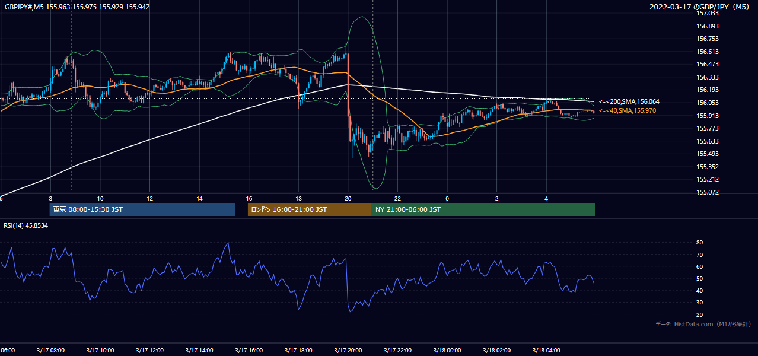
Task: Click the RSI scale value 80
Action: point(700,243)
